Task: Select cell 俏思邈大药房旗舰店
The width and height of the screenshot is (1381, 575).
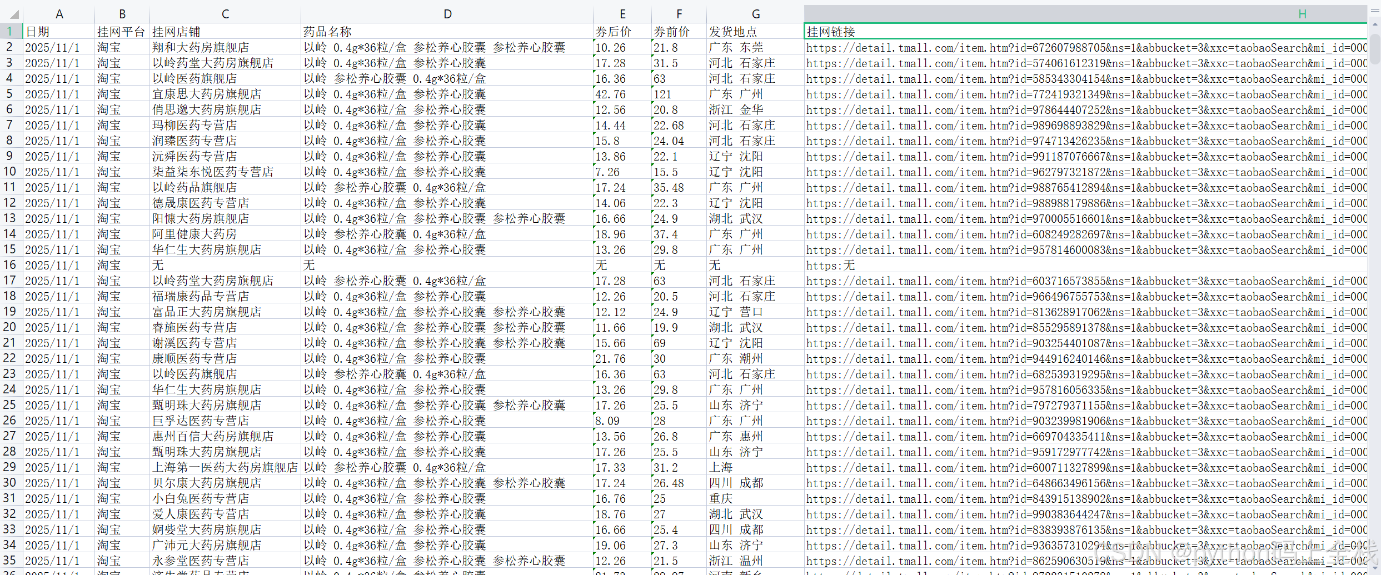Action: (x=225, y=109)
